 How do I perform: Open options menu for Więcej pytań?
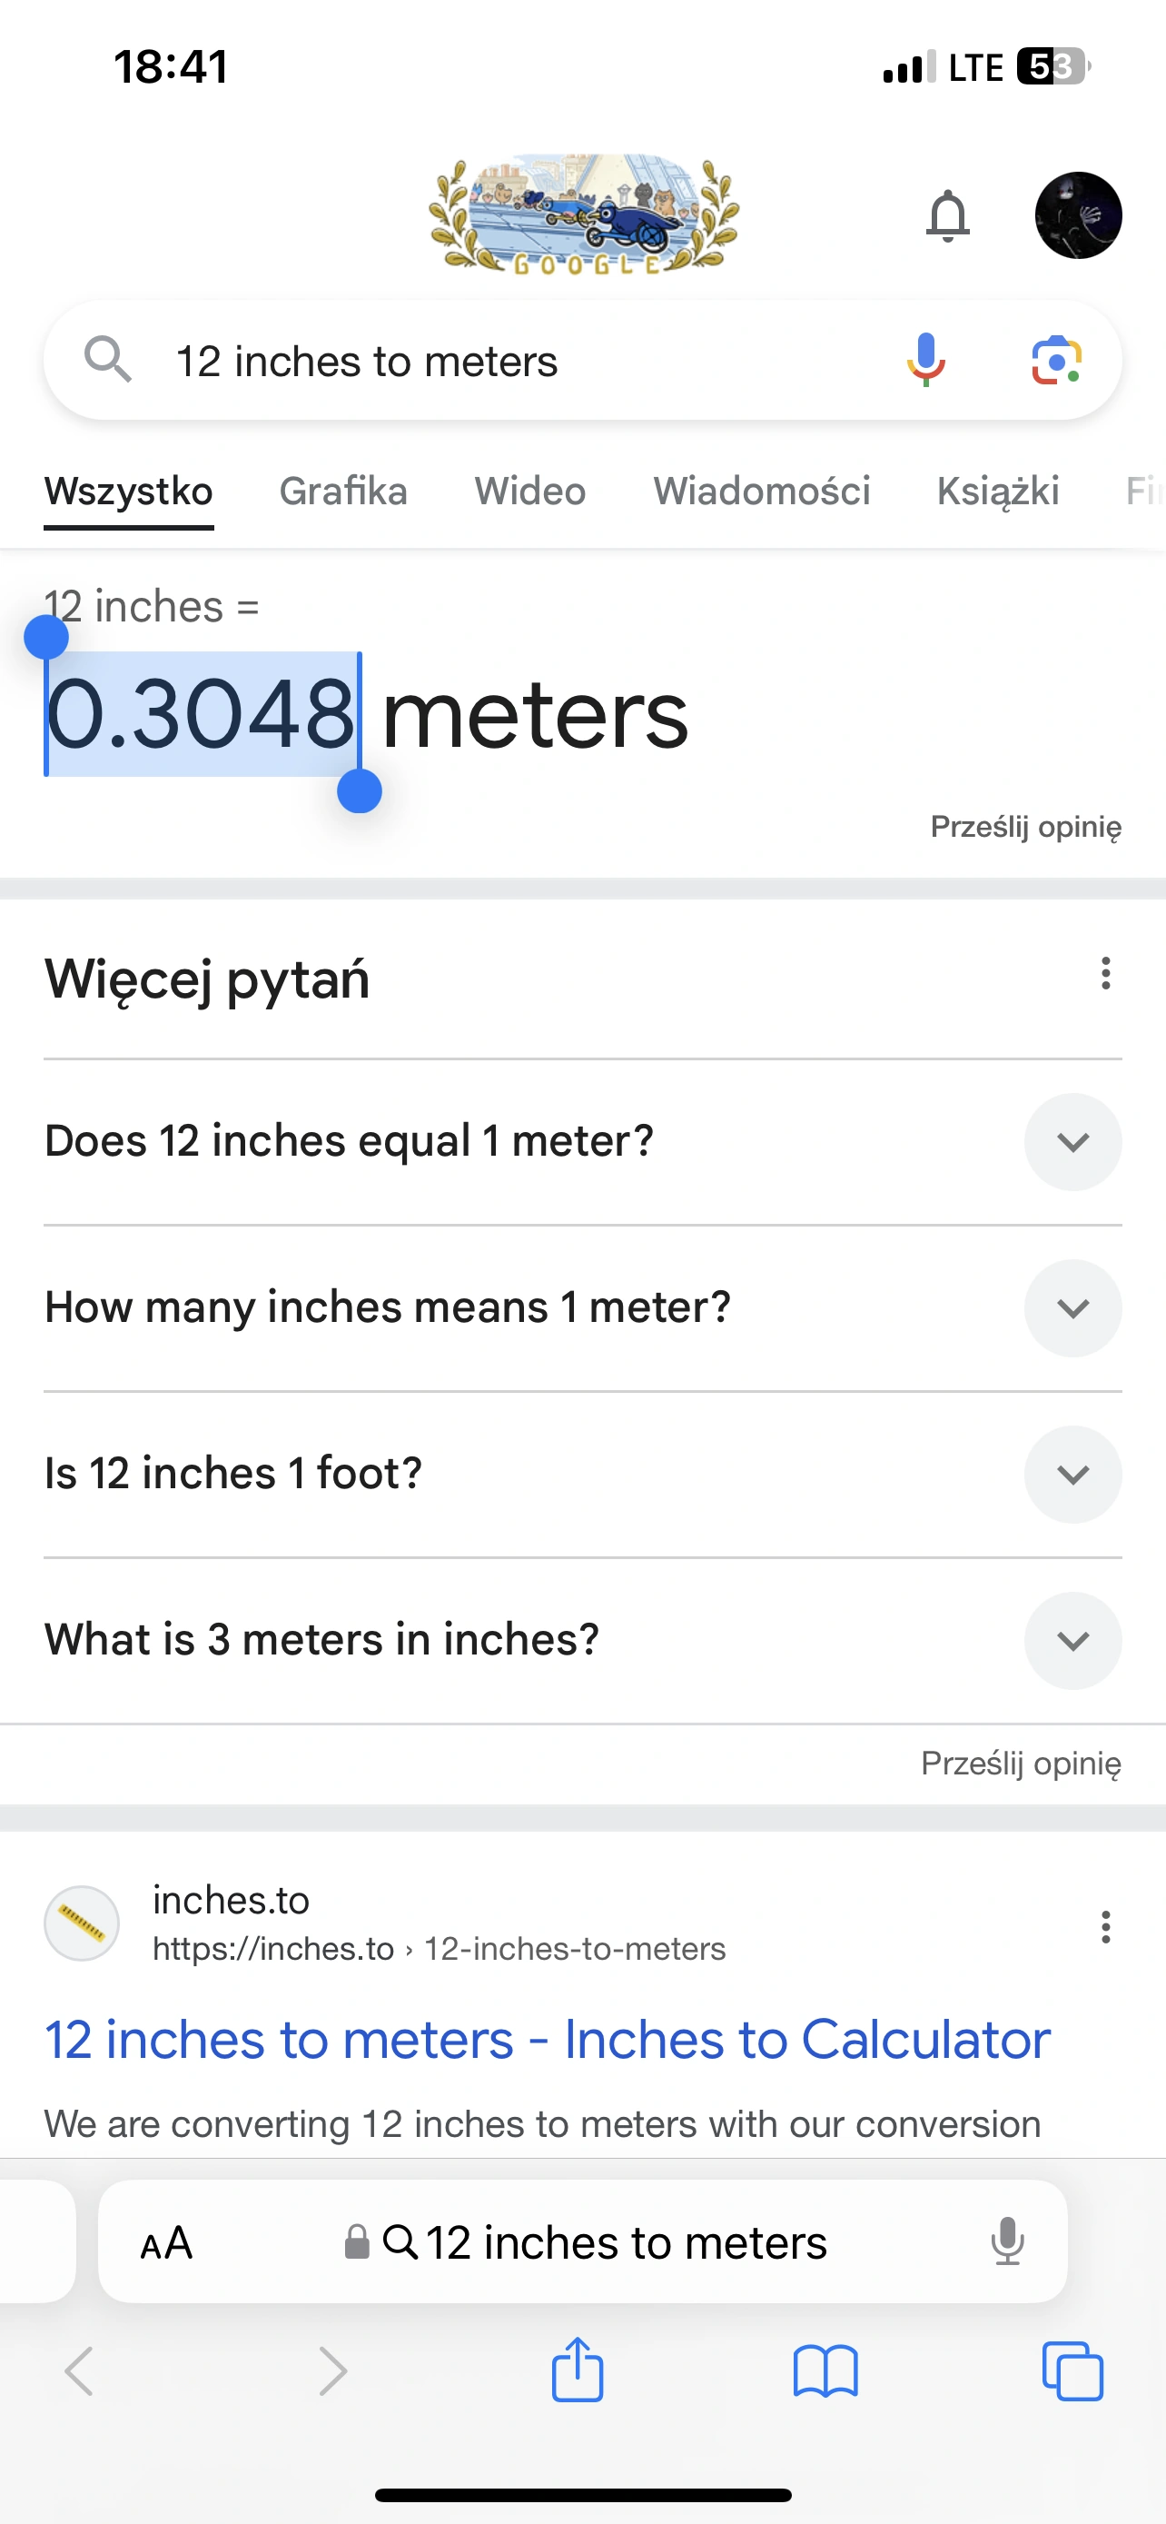(x=1105, y=974)
